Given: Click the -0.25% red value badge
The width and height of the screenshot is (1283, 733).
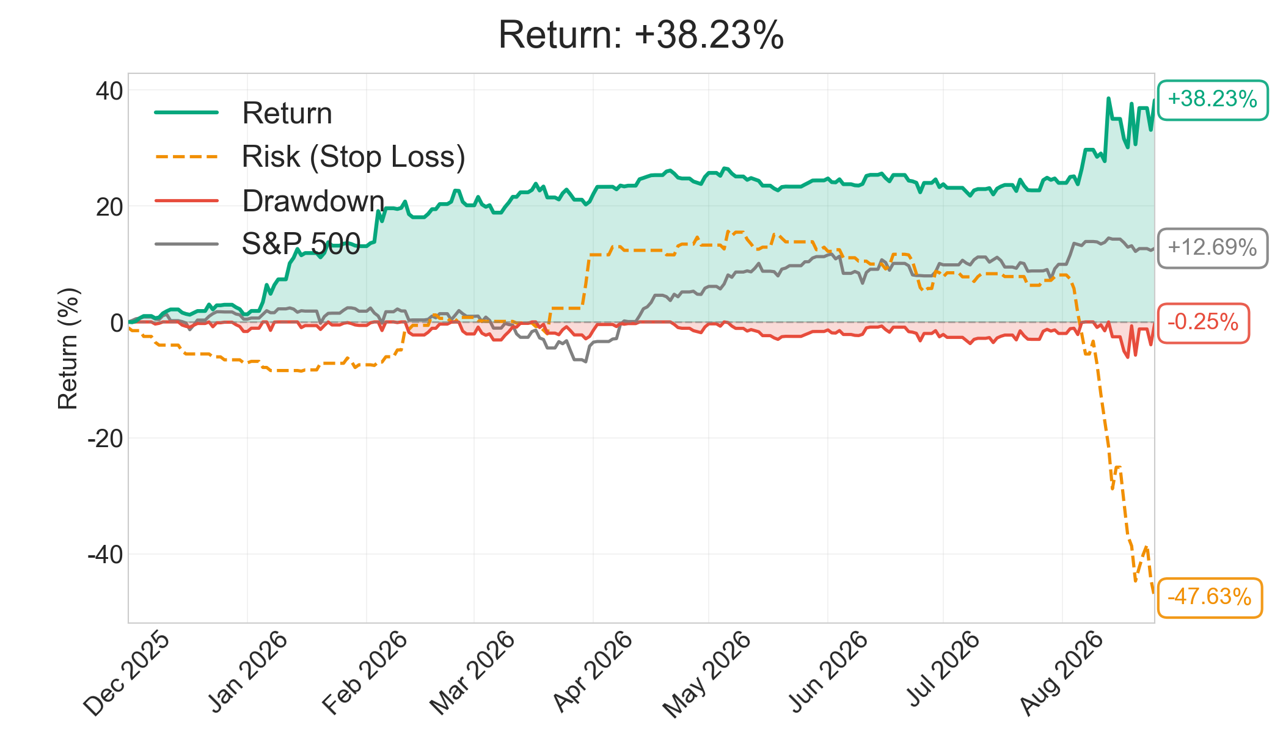Looking at the screenshot, I should coord(1203,323).
